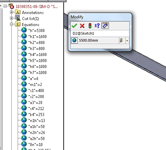Click the part error icon at tree root
This screenshot has height=150, width=166.
click(x=11, y=6)
